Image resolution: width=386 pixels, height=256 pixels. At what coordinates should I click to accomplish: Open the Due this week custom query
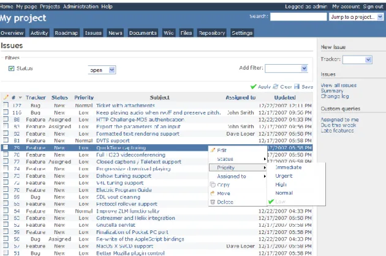[338, 125]
